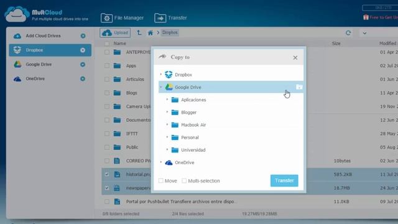Expand the Blogger folder node
398x224 pixels.
point(167,112)
